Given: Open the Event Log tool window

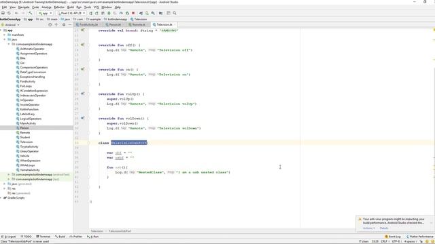Looking at the screenshot, I should coord(393,237).
